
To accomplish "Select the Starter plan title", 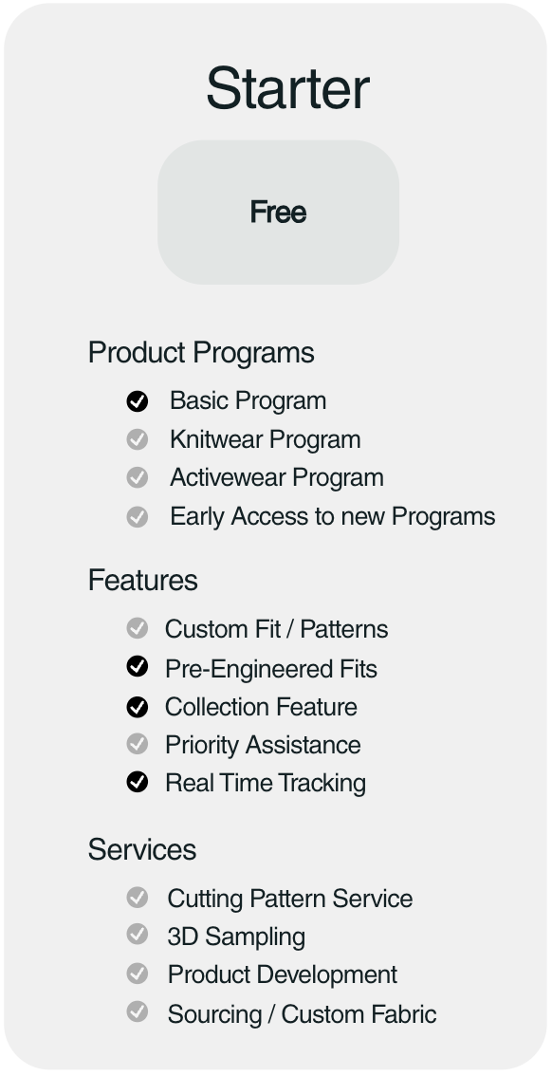I will (287, 88).
